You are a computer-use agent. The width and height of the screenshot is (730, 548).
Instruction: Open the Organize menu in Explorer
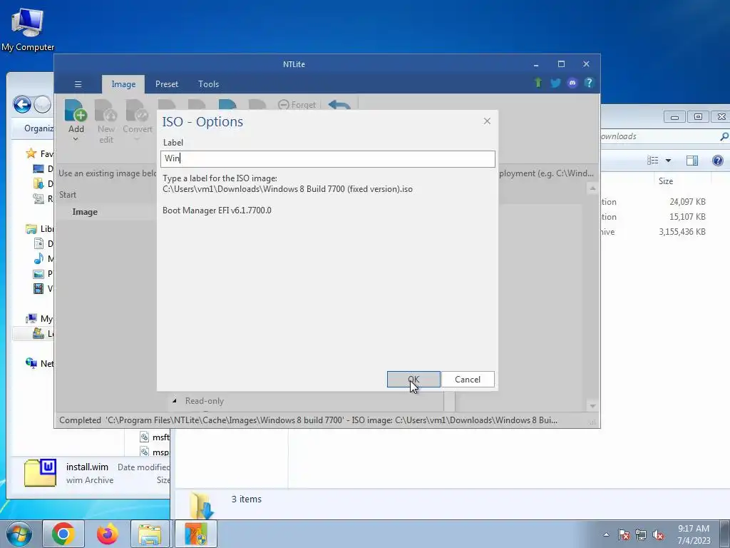coord(38,128)
